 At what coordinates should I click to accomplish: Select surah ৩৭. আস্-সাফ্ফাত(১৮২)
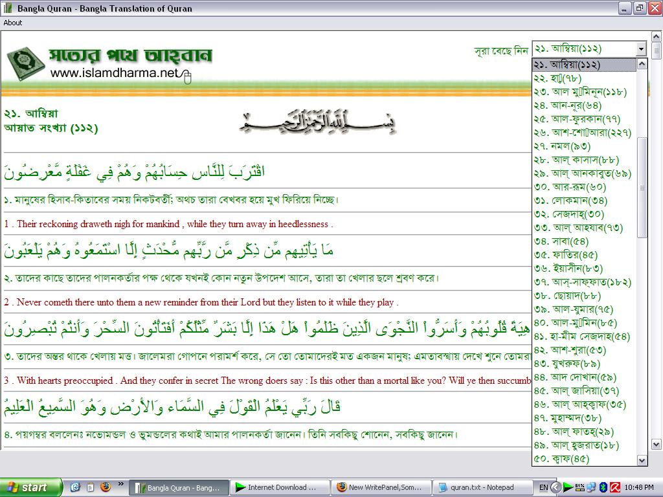click(584, 282)
